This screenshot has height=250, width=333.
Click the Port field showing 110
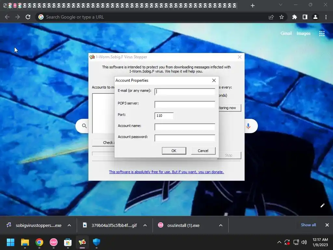pyautogui.click(x=164, y=116)
